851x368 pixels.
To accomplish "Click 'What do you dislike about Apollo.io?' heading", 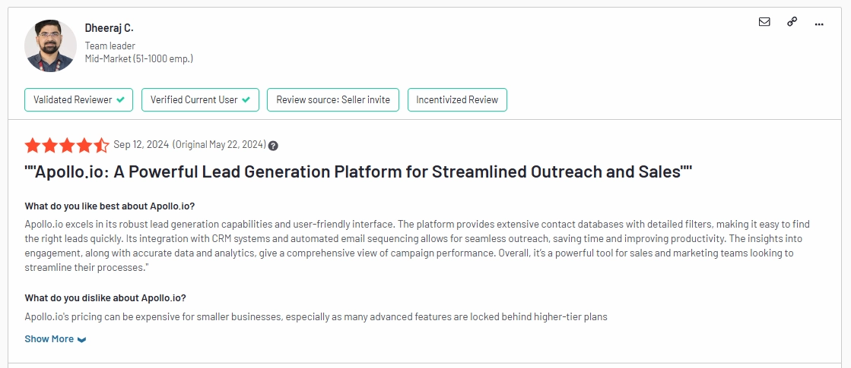I will point(105,297).
